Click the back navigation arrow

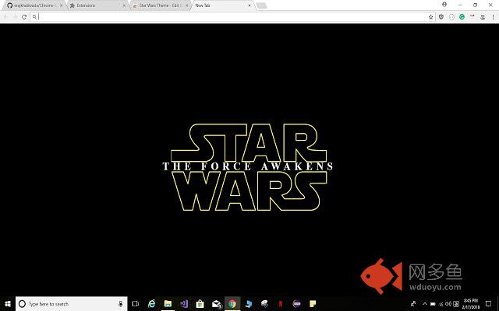tap(6, 16)
